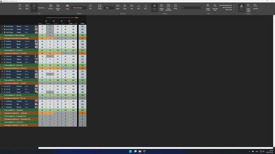275x154 pixels.
Task: Open the Info help icon
Action: (90, 7)
